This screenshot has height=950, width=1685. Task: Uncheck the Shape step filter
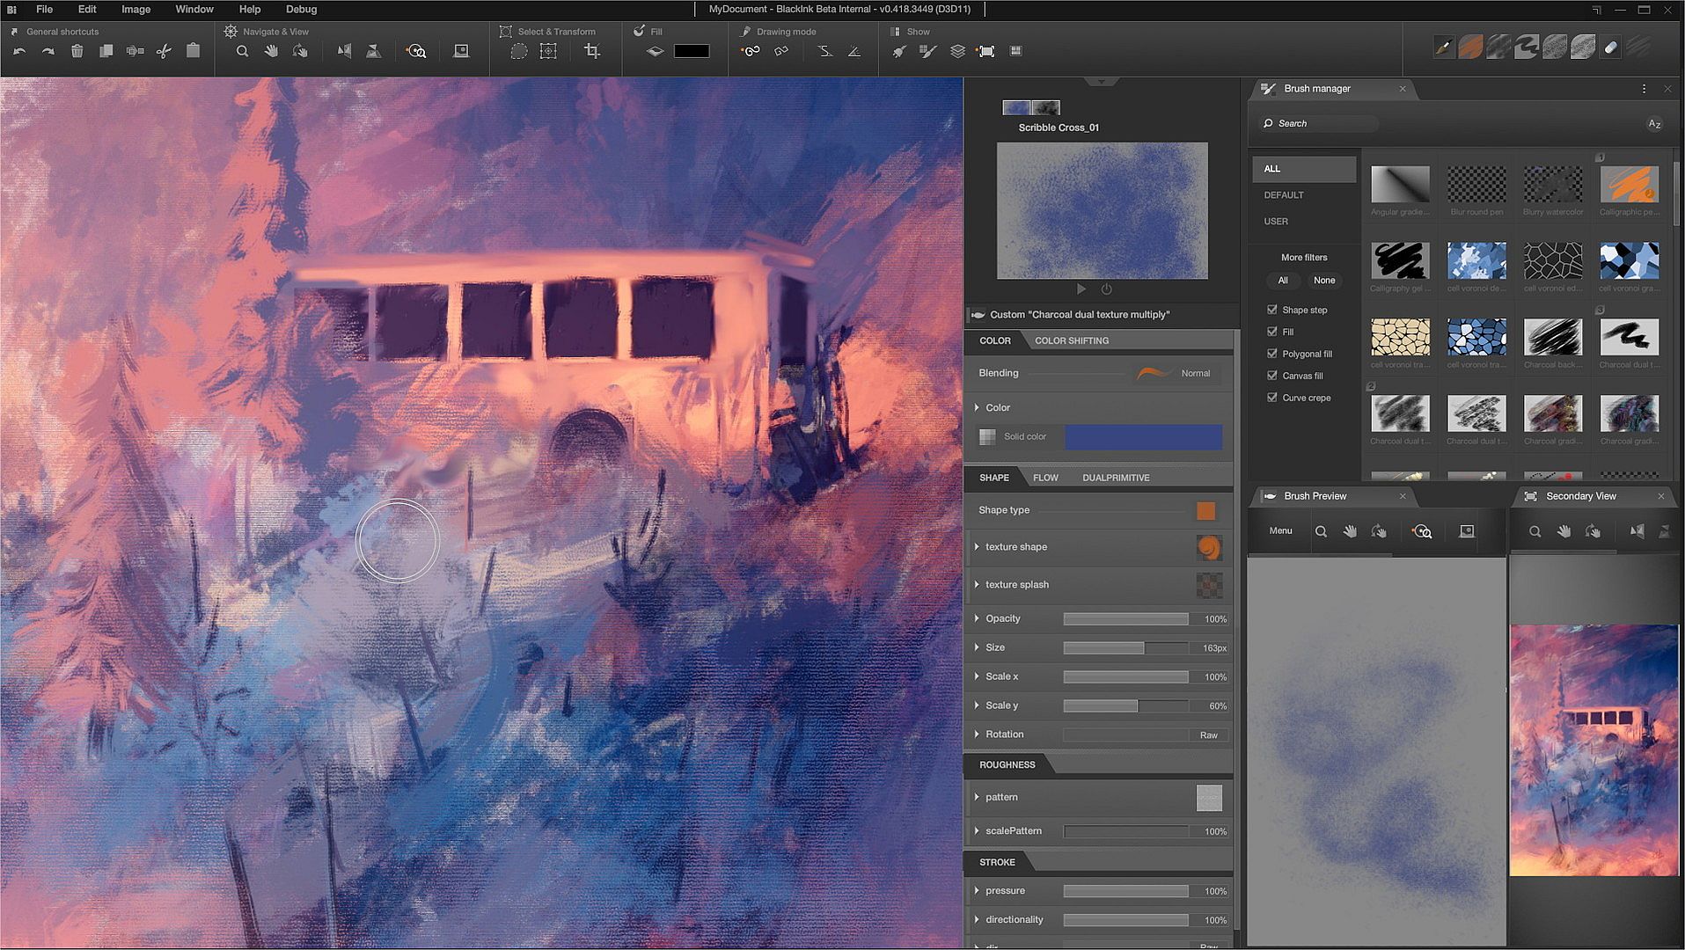click(x=1272, y=310)
